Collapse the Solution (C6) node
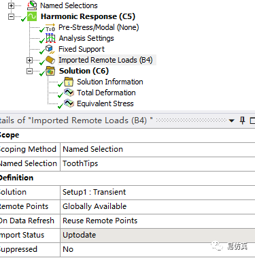The height and width of the screenshot is (258, 255). pyautogui.click(x=29, y=71)
